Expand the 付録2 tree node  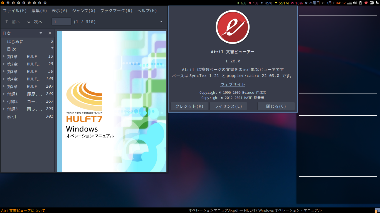click(4, 102)
